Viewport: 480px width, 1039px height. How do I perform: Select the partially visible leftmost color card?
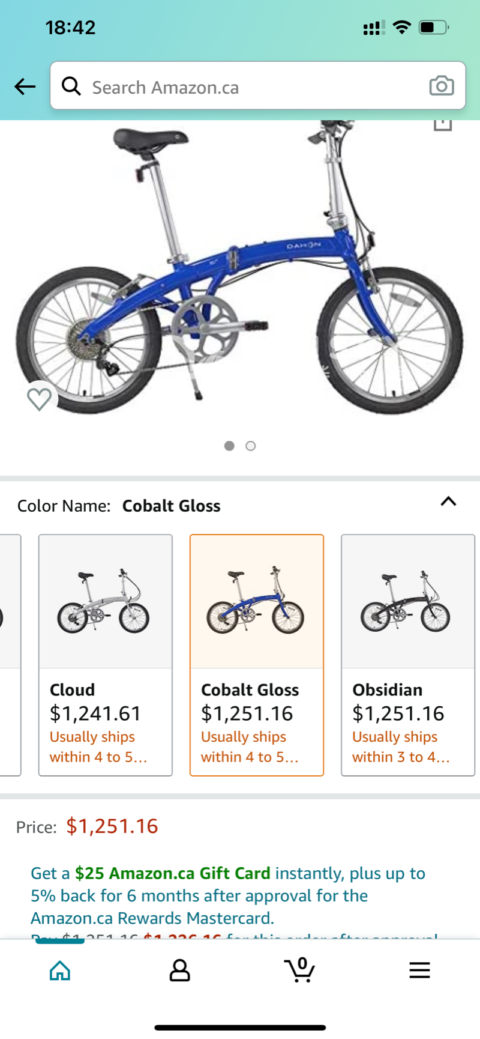10,655
